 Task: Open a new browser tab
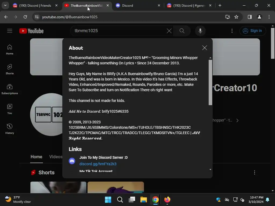pyautogui.click(x=220, y=6)
